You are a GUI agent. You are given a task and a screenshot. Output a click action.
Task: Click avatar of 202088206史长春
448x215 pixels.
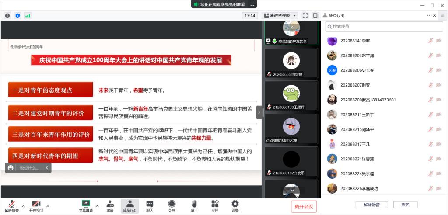click(x=332, y=70)
